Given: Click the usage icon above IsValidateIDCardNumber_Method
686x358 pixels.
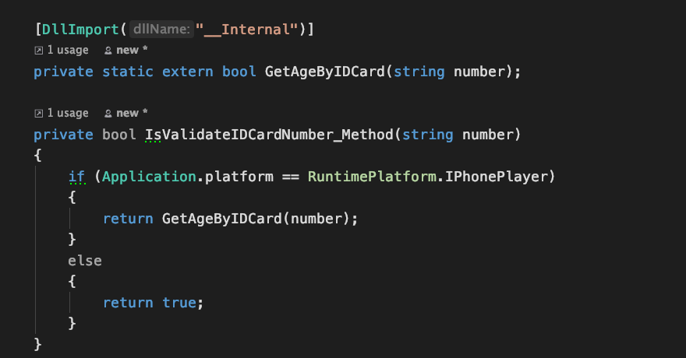Looking at the screenshot, I should coord(38,114).
